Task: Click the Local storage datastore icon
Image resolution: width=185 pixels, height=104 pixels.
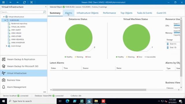Action: click(x=9, y=46)
